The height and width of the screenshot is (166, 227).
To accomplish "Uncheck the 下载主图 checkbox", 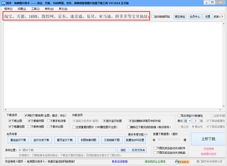I will pos(10,121).
